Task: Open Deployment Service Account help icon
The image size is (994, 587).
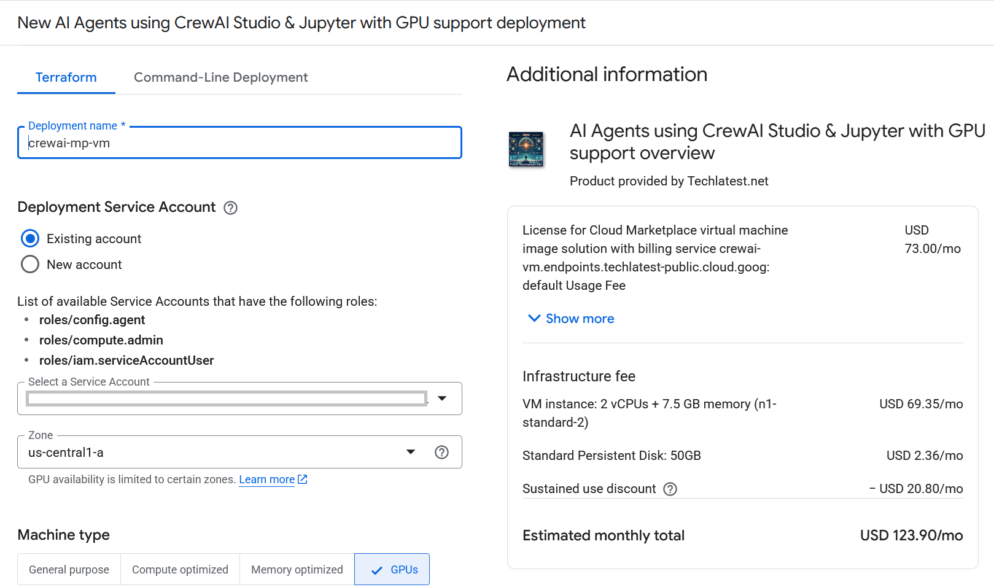Action: (x=230, y=208)
